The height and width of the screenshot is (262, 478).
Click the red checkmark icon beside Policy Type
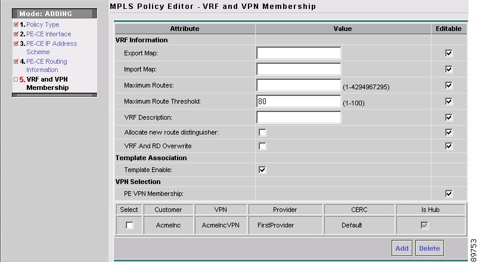point(16,24)
